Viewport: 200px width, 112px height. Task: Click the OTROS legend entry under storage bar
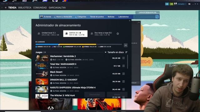click(x=89, y=47)
